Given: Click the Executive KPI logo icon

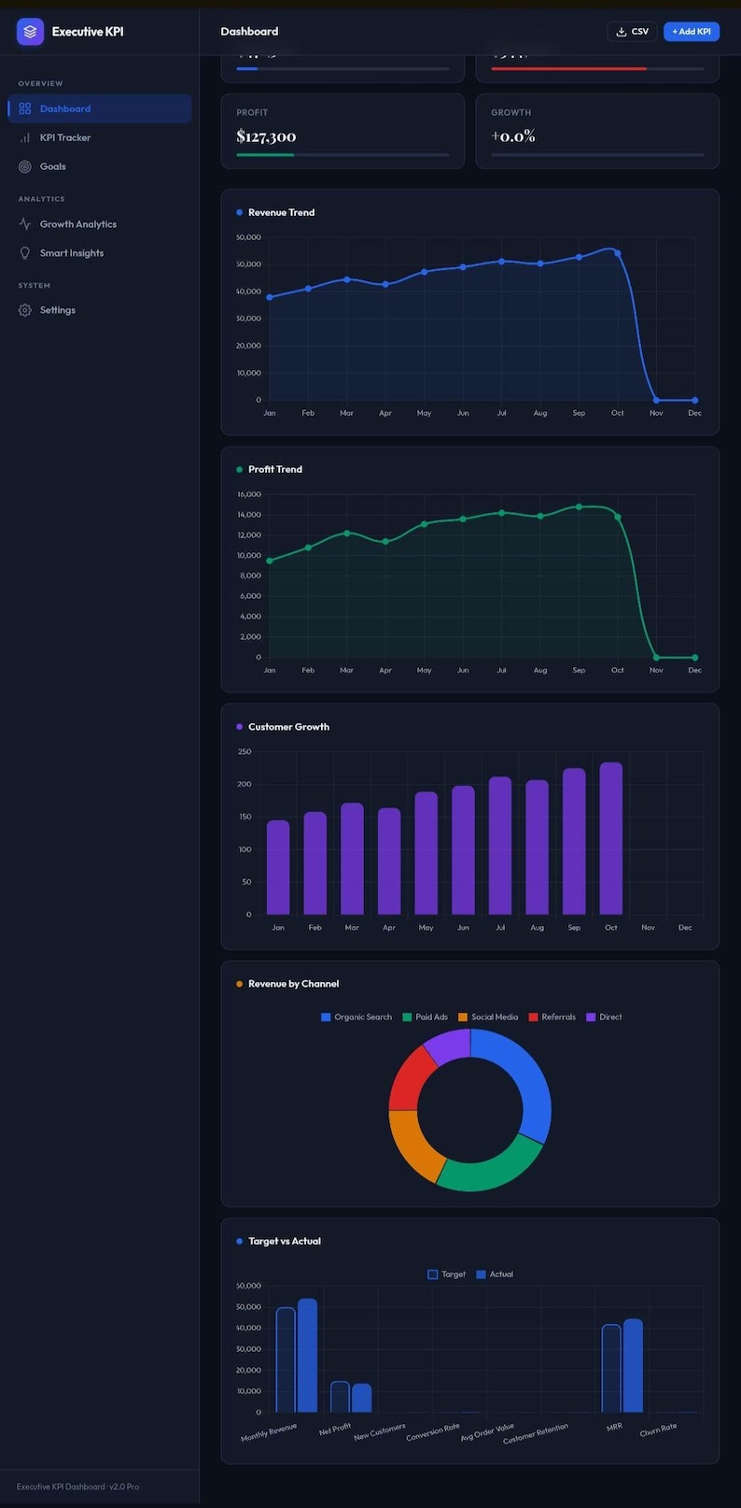Looking at the screenshot, I should point(30,32).
